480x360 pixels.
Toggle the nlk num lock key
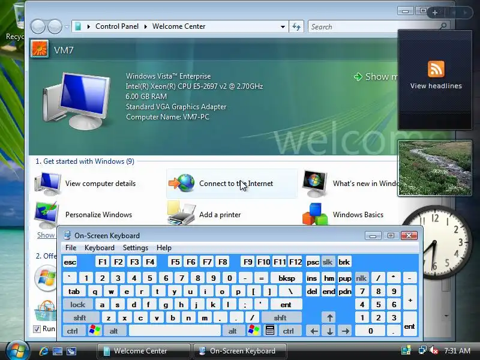361,278
